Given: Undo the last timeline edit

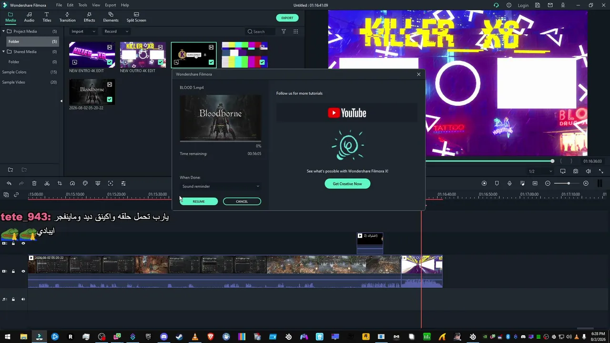Looking at the screenshot, I should tap(9, 183).
